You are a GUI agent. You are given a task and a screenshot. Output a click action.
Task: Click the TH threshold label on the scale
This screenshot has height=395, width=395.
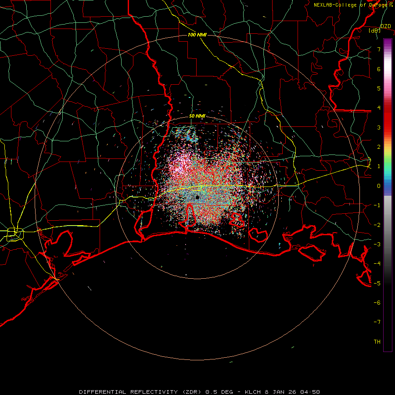(377, 342)
